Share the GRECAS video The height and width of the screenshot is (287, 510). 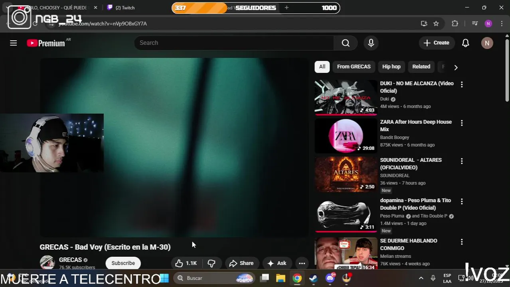coord(241,263)
